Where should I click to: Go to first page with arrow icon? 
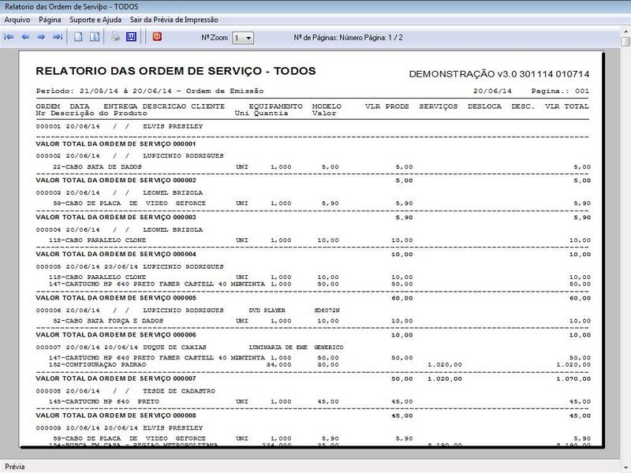coord(9,37)
